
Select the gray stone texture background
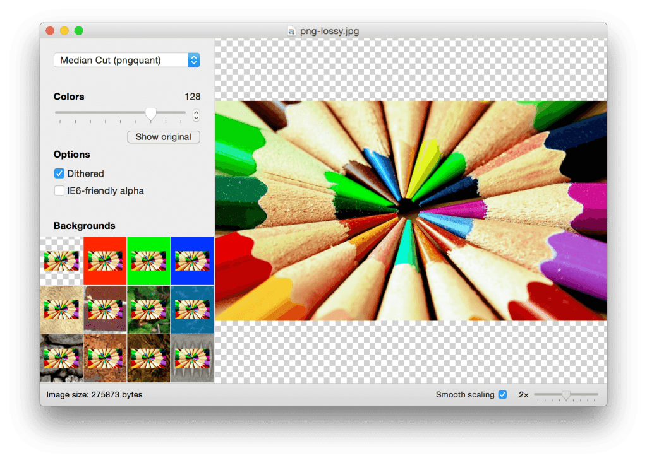[x=61, y=359]
